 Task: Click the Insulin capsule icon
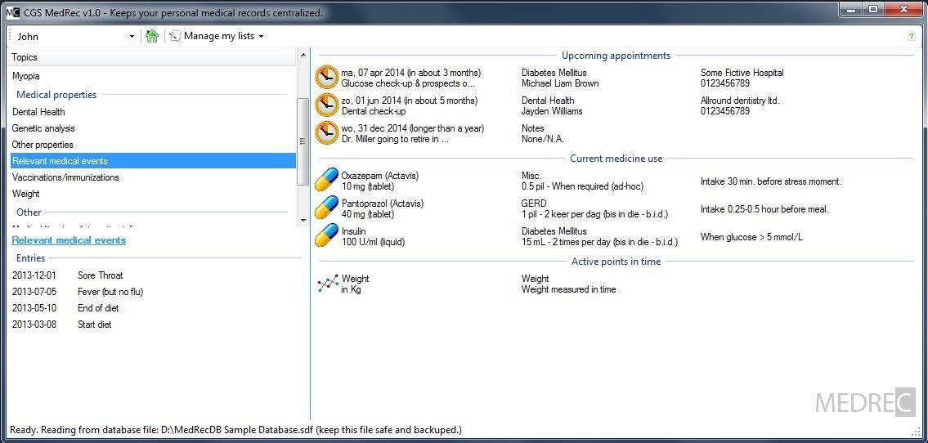point(327,236)
